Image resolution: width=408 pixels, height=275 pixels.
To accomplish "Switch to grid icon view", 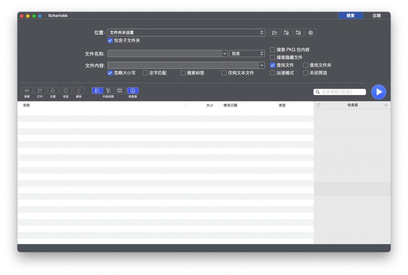I will point(120,90).
